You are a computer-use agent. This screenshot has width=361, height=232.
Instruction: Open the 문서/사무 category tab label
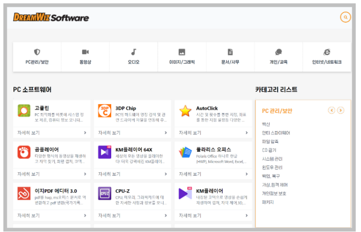pyautogui.click(x=230, y=62)
